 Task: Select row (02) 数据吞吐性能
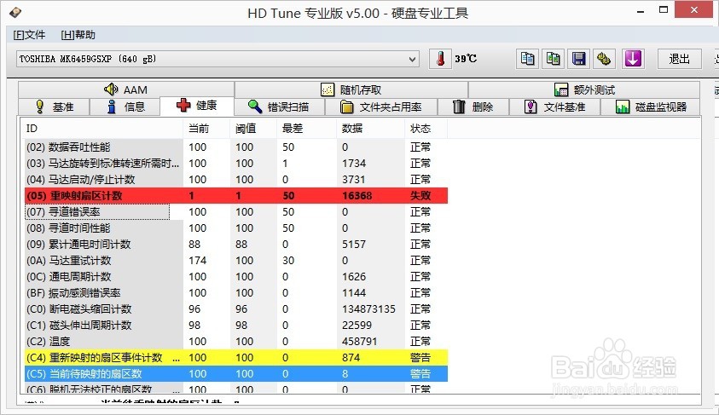236,147
